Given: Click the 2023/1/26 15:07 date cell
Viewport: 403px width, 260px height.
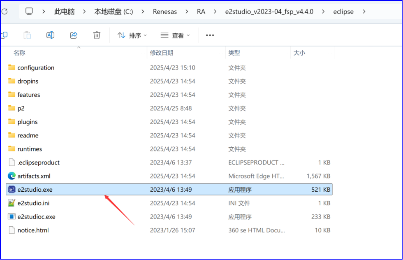Looking at the screenshot, I should point(173,230).
